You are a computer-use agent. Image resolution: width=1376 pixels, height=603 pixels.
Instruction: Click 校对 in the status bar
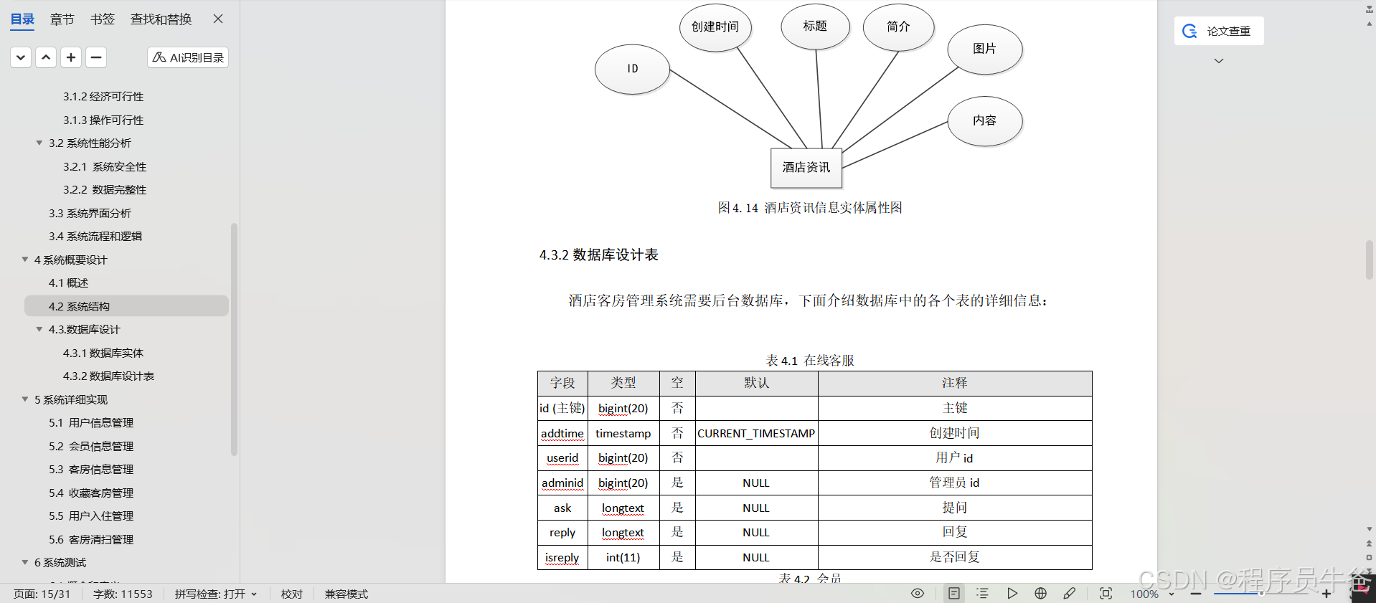pyautogui.click(x=292, y=594)
